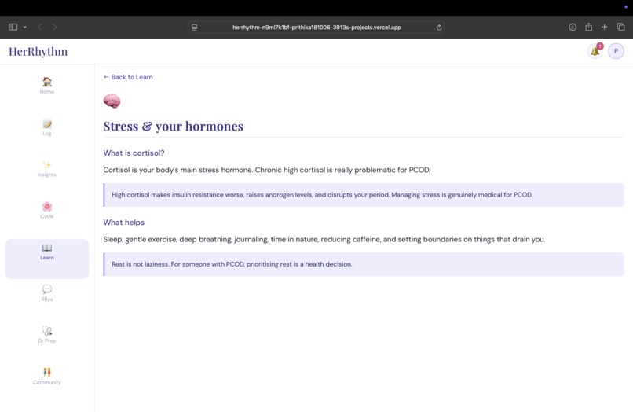Click the 'What helps' subheading
This screenshot has width=633, height=412.
[x=123, y=223]
